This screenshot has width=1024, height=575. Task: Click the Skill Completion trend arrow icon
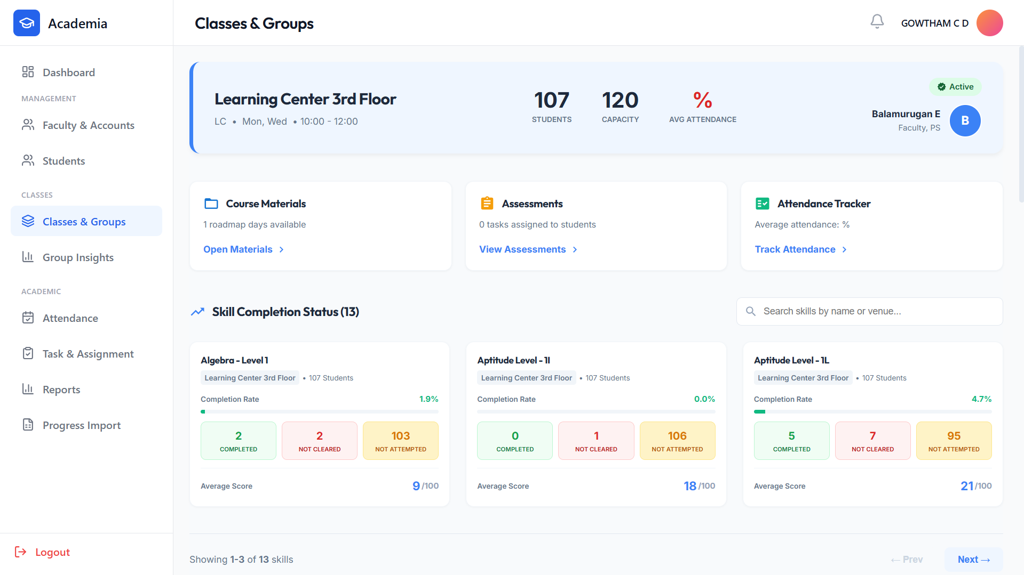[x=197, y=312]
